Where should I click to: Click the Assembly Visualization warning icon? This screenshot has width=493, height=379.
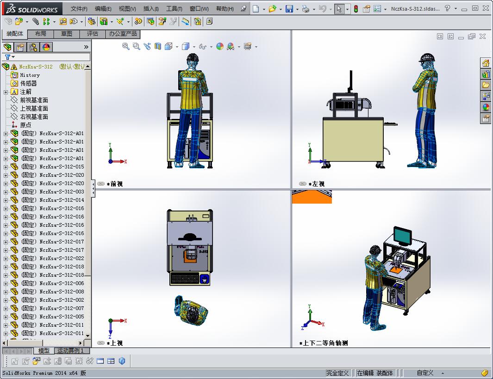point(198,21)
